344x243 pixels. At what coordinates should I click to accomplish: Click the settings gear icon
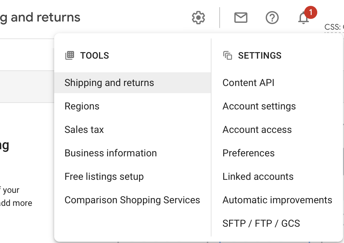pos(198,18)
